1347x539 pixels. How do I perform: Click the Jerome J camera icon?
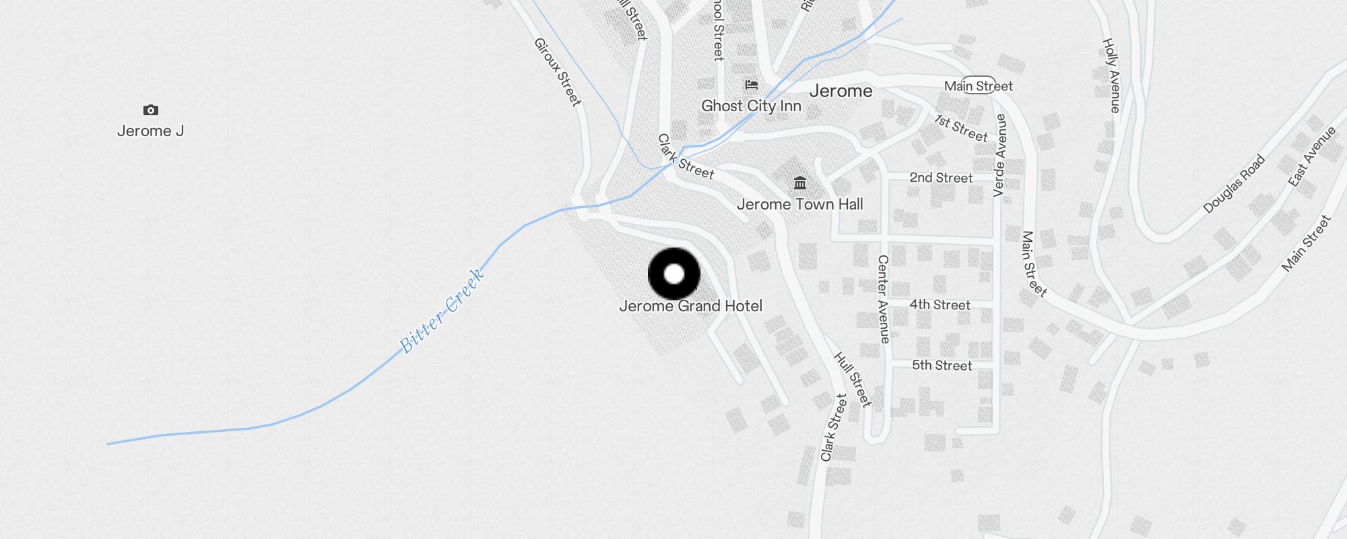[151, 110]
